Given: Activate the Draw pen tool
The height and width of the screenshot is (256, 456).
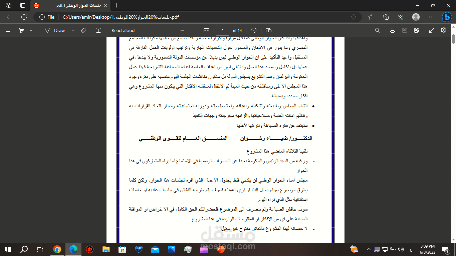Looking at the screenshot, I should tap(55, 30).
